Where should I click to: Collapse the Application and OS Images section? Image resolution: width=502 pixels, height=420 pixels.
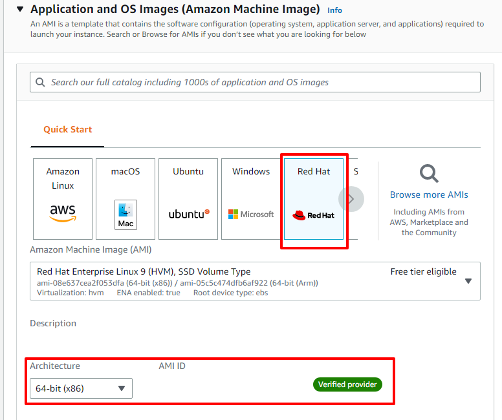[x=20, y=9]
